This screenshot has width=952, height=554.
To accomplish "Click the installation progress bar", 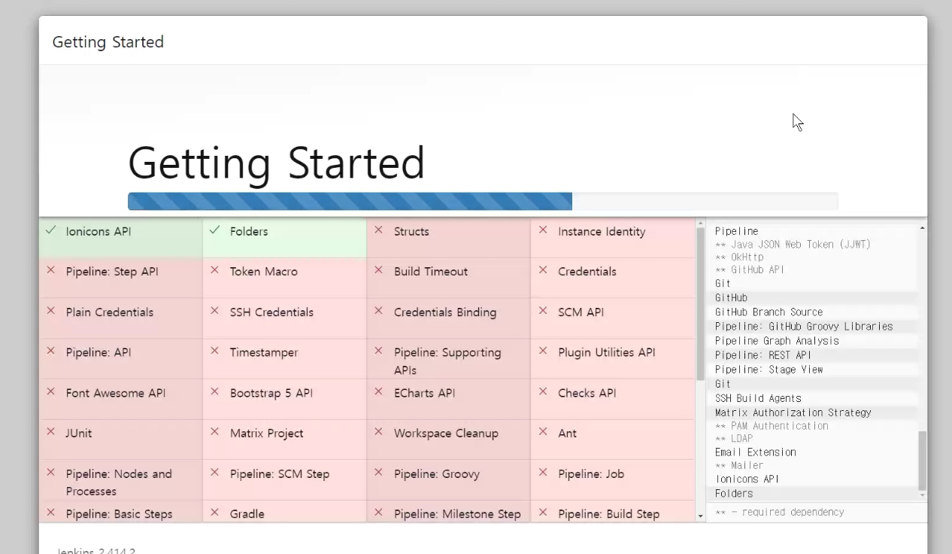I will coord(483,201).
